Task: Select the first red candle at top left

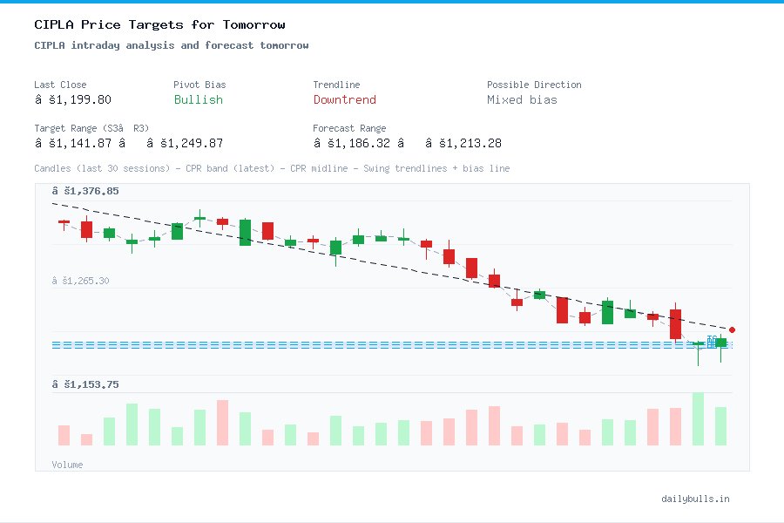Action: coord(64,224)
